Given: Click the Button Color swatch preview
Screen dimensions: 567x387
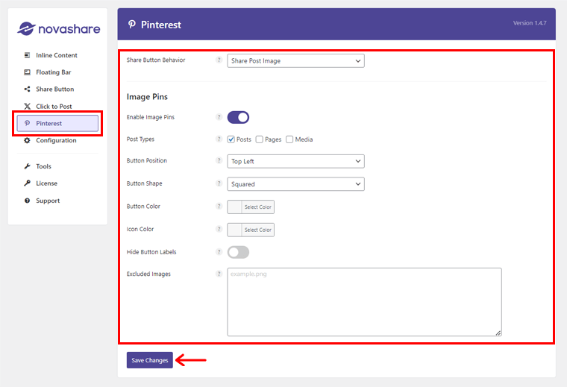Looking at the screenshot, I should 235,207.
